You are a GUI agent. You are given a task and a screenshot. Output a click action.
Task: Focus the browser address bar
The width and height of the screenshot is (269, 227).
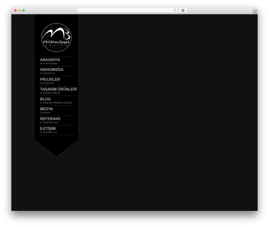(x=128, y=11)
